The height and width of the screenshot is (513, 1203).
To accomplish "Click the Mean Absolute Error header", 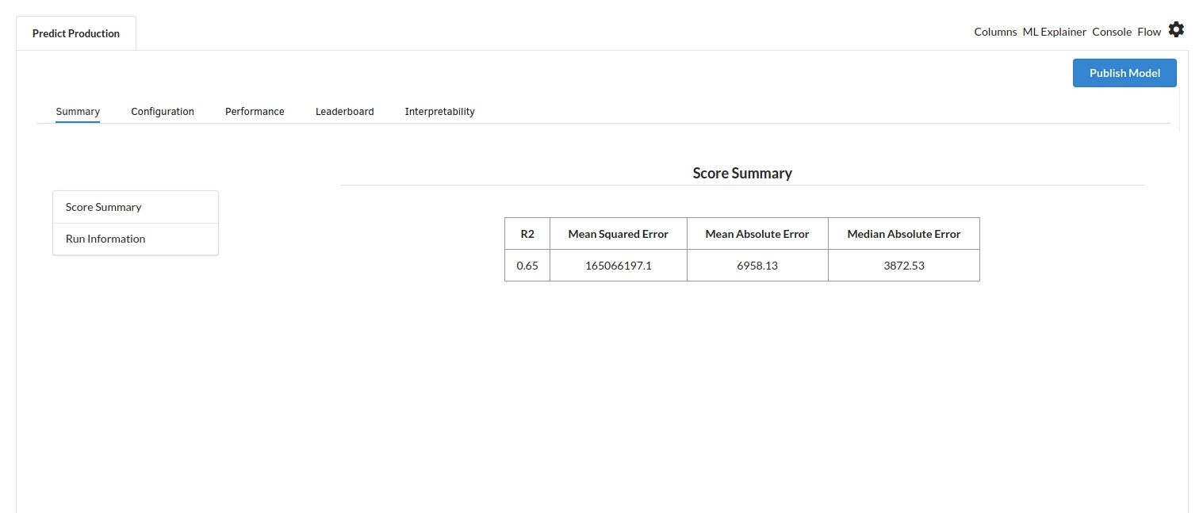I will click(x=757, y=234).
